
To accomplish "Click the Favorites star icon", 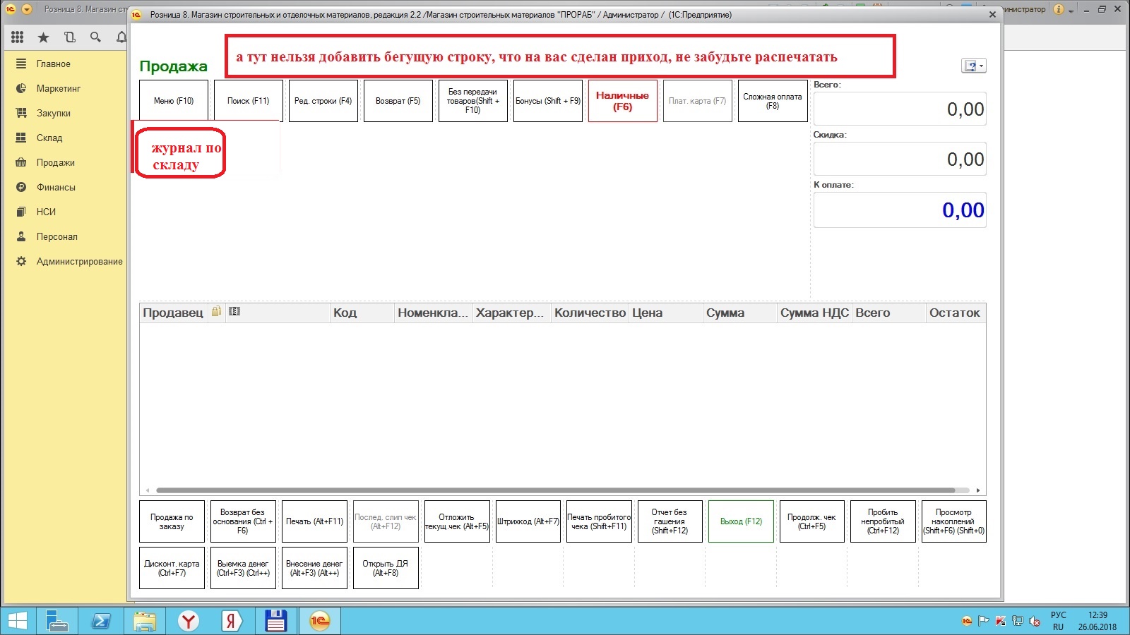I will click(x=43, y=37).
